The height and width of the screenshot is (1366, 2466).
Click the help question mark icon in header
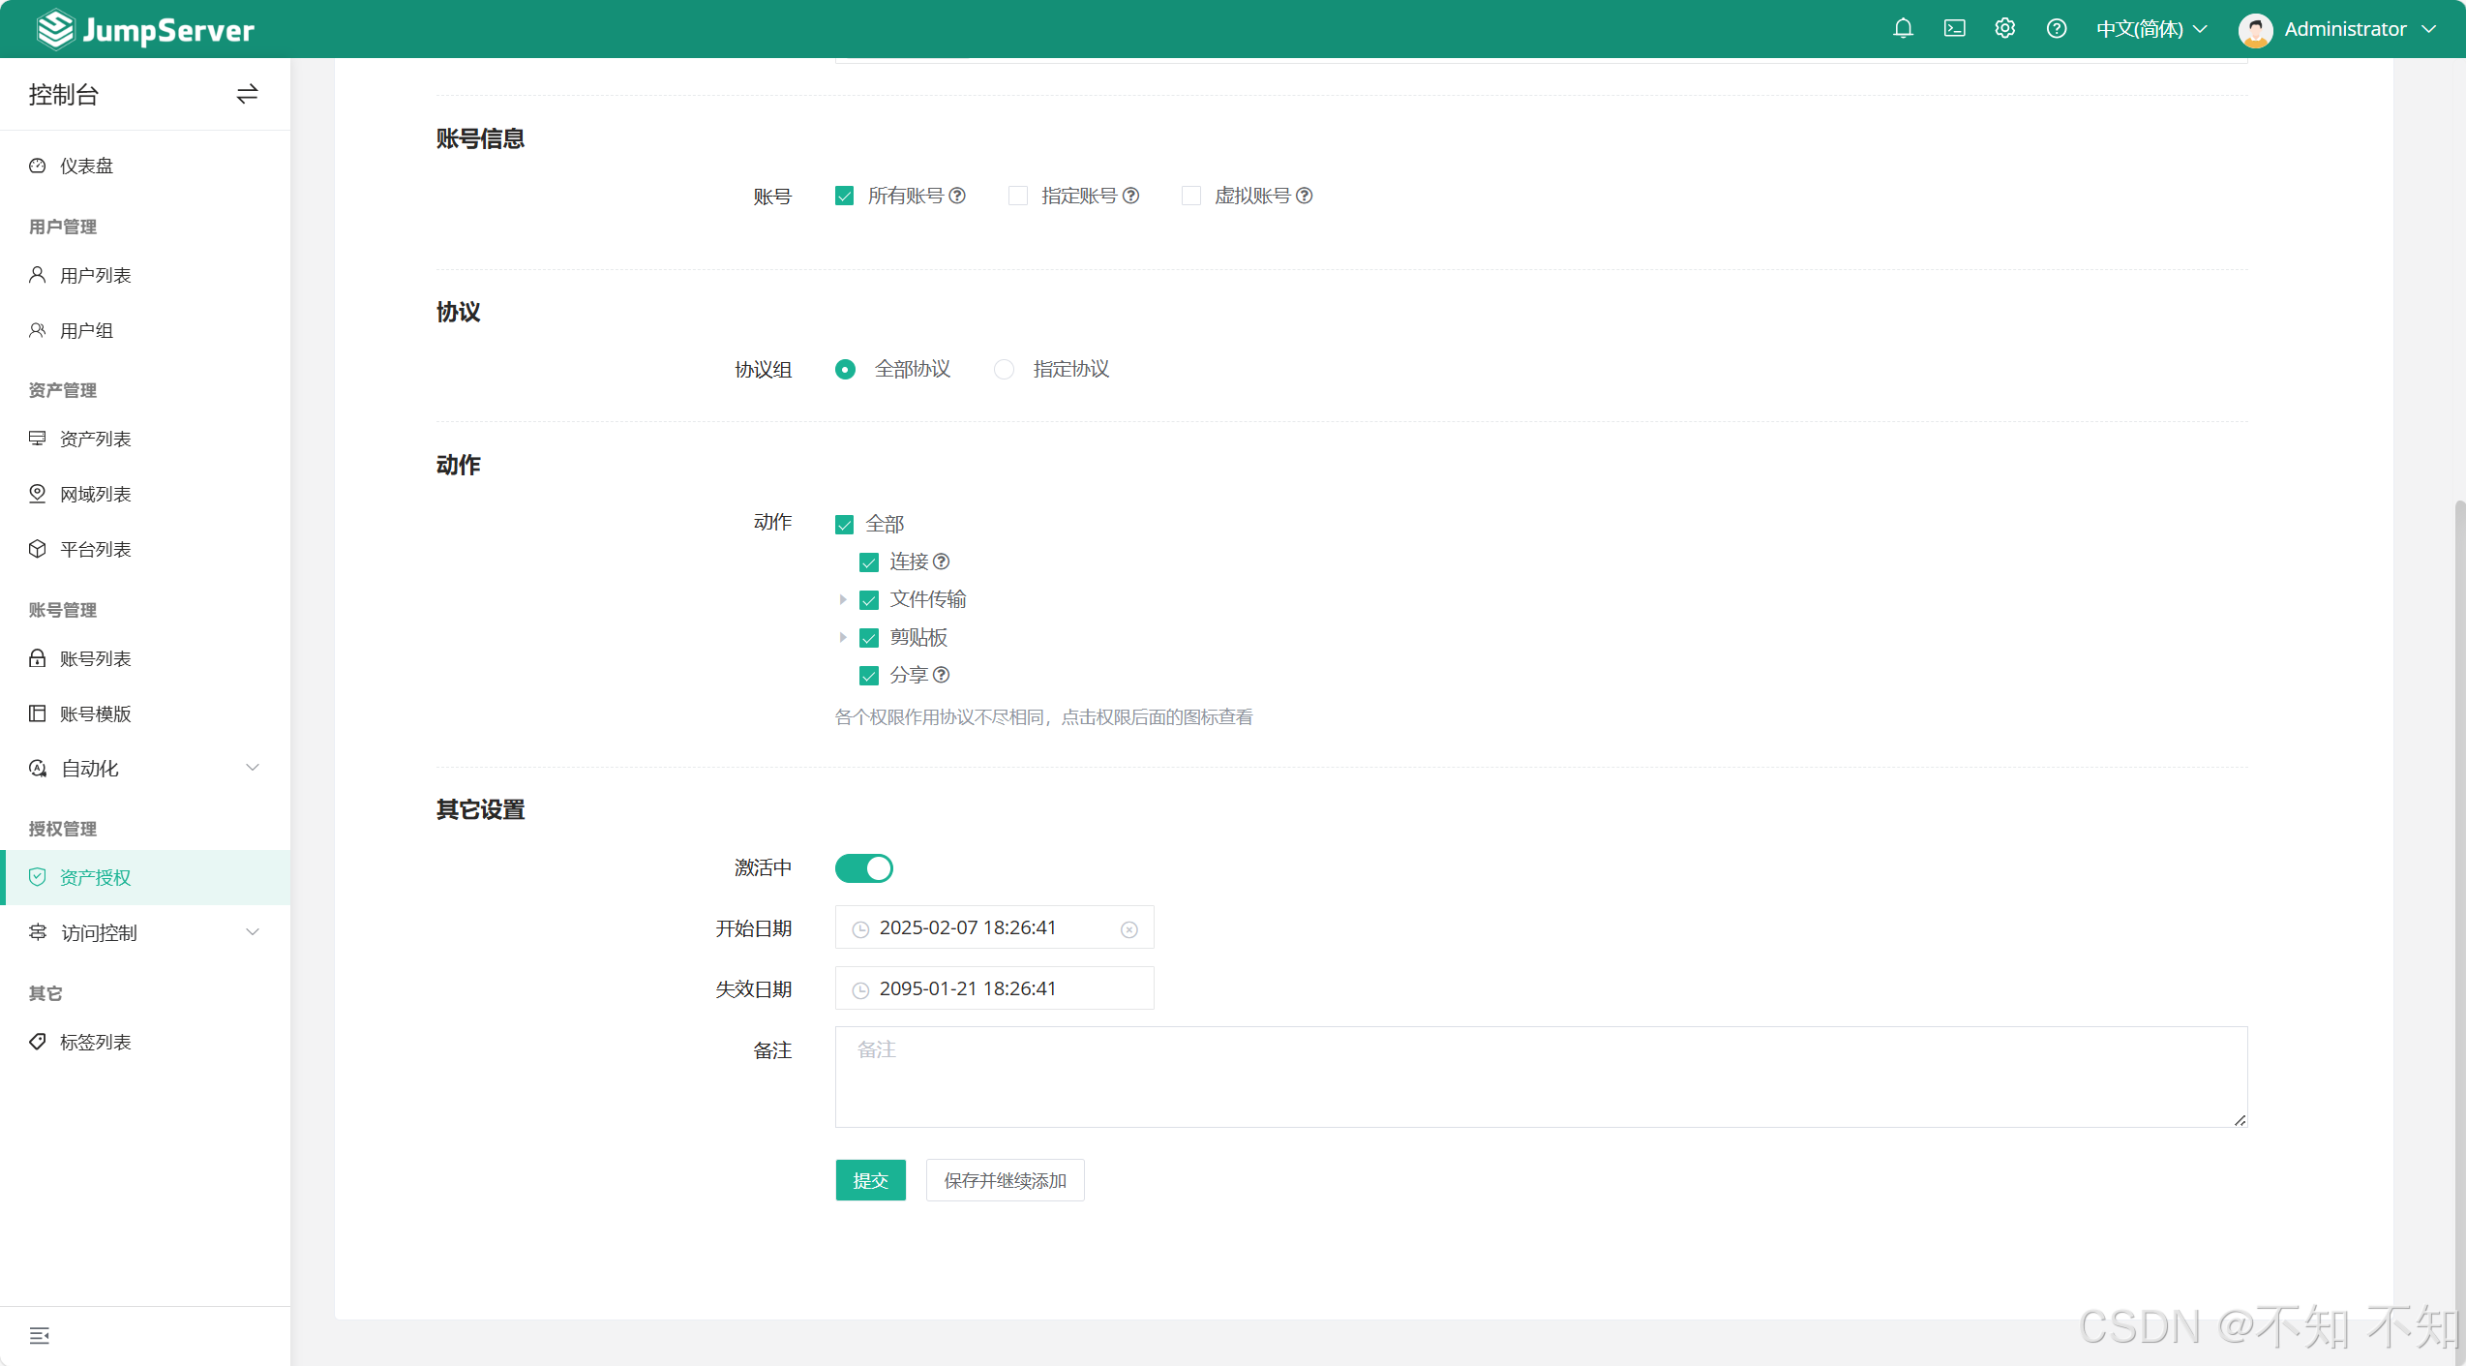(2057, 29)
